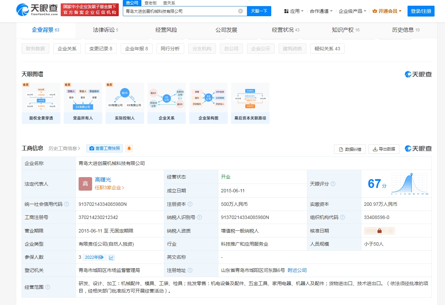
Task: Click the 企业关系 sub-navigation button
Action: pyautogui.click(x=67, y=49)
